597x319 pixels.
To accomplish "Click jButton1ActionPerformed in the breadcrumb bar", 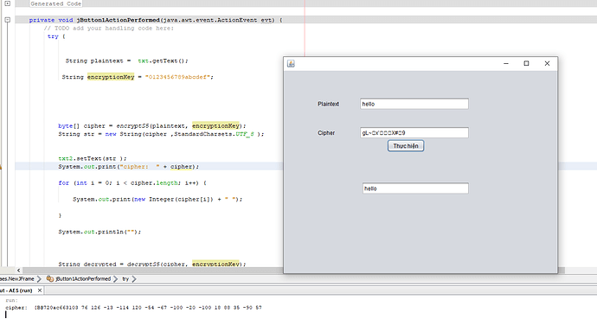I will 83,278.
